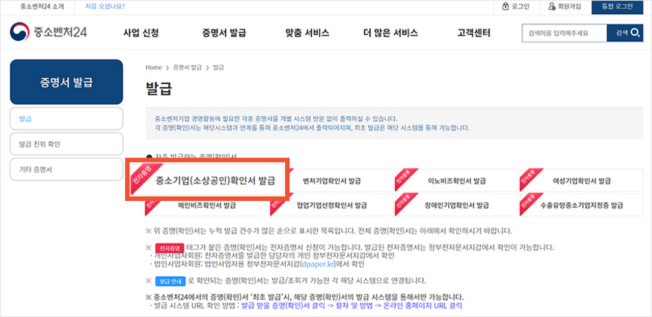This screenshot has width=652, height=317.
Task: Click the search magnifier icon
Action: [x=634, y=32]
